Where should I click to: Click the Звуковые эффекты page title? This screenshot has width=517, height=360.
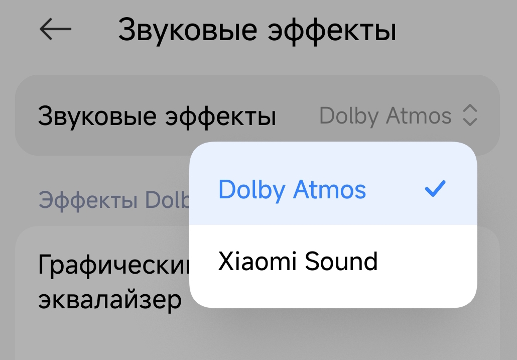click(x=257, y=30)
